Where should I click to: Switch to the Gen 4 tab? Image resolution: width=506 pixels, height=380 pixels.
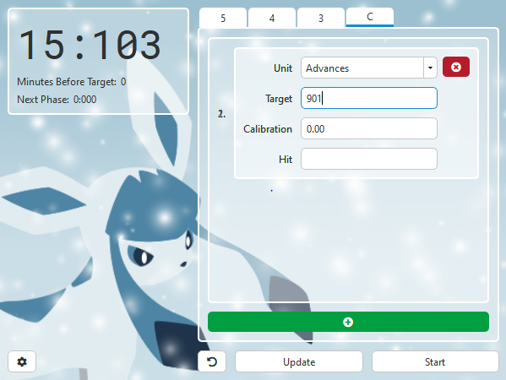272,18
